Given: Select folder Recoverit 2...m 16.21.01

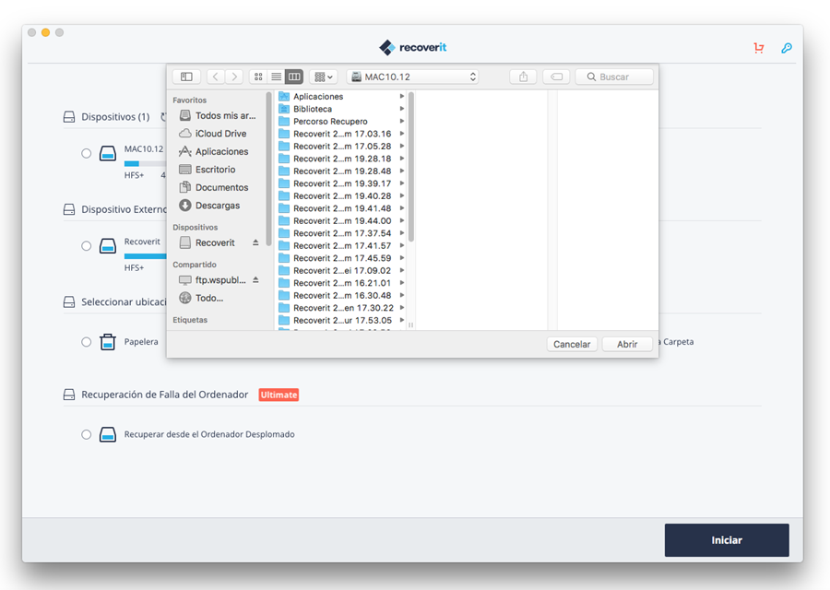Looking at the screenshot, I should tap(339, 283).
